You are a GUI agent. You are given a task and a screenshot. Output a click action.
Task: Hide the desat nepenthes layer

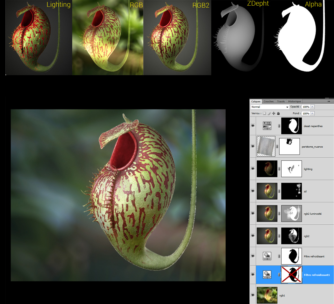253,126
